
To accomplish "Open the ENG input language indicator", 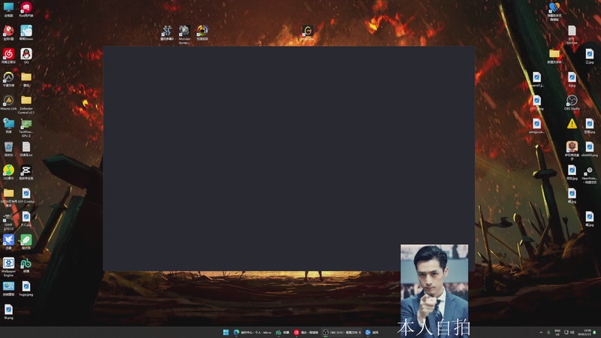I will tap(557, 332).
